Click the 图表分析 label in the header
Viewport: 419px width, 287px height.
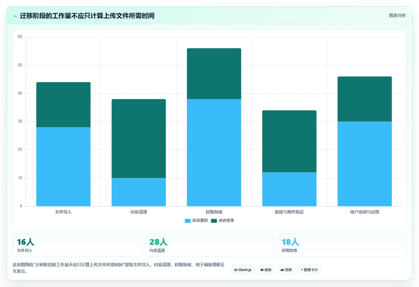(397, 15)
